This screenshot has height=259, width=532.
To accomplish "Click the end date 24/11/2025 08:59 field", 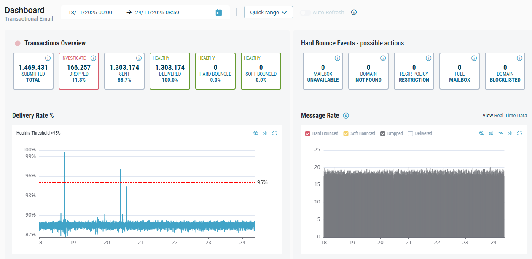I will click(157, 12).
